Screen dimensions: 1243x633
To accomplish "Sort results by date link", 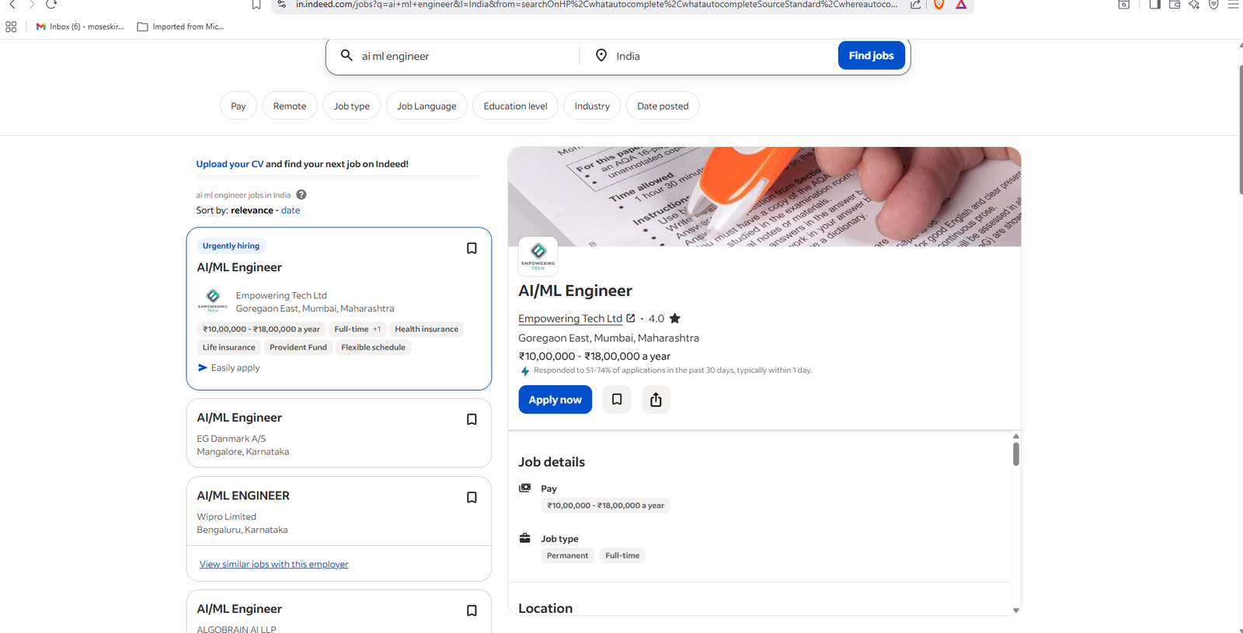I will click(x=291, y=210).
